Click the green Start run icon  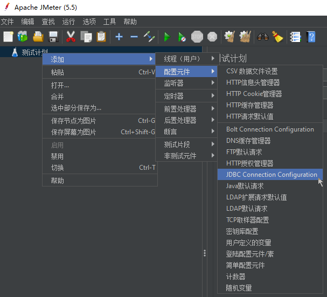[167, 37]
